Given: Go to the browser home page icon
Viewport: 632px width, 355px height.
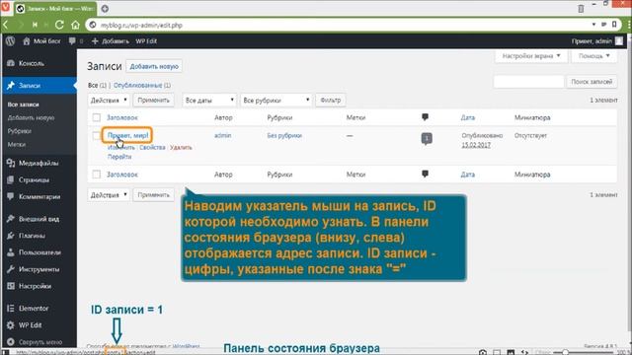Looking at the screenshot, I should tap(75, 25).
